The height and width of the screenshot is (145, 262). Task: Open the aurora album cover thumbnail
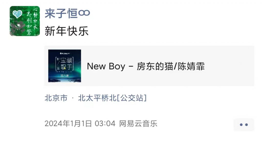65,66
